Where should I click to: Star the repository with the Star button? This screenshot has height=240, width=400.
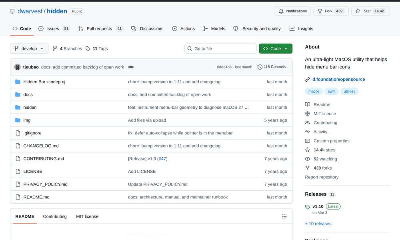click(370, 11)
